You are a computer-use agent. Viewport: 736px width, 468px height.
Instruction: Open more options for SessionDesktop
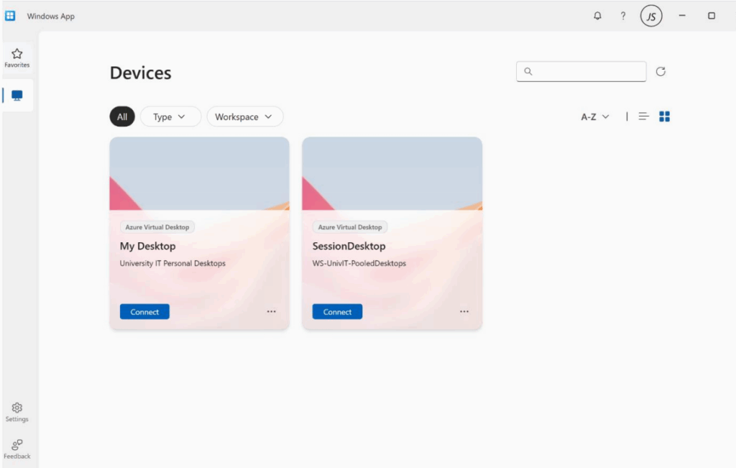point(464,311)
